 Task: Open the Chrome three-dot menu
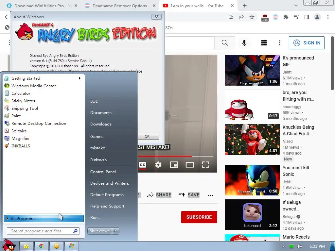click(x=328, y=17)
